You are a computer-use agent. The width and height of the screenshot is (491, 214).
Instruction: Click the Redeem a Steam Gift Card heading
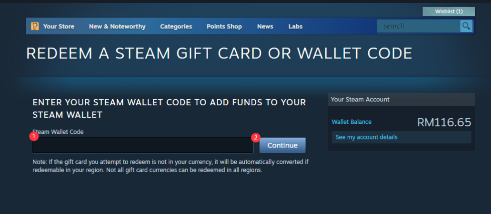click(219, 53)
